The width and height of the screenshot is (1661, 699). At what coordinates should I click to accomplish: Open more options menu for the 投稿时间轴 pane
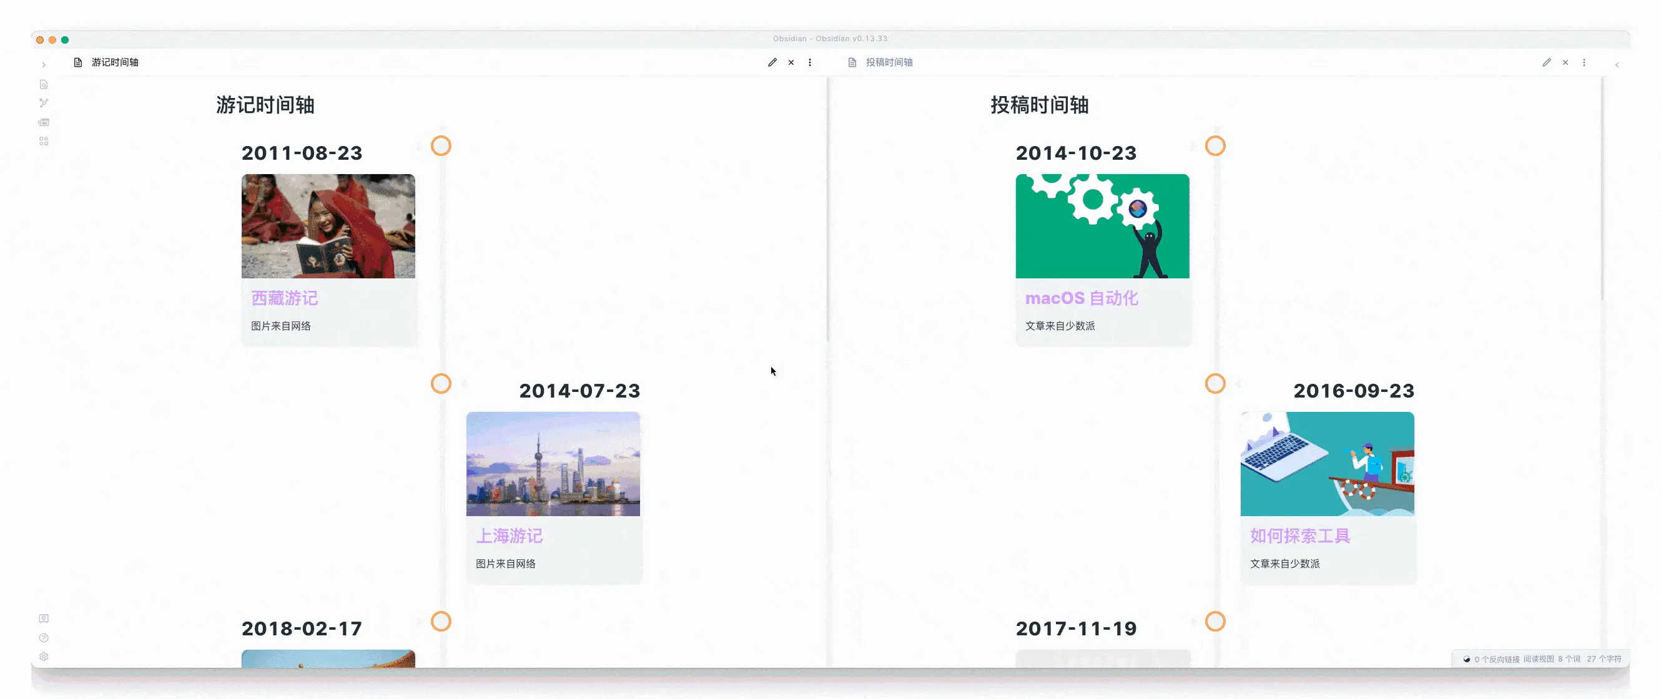[x=1584, y=62]
